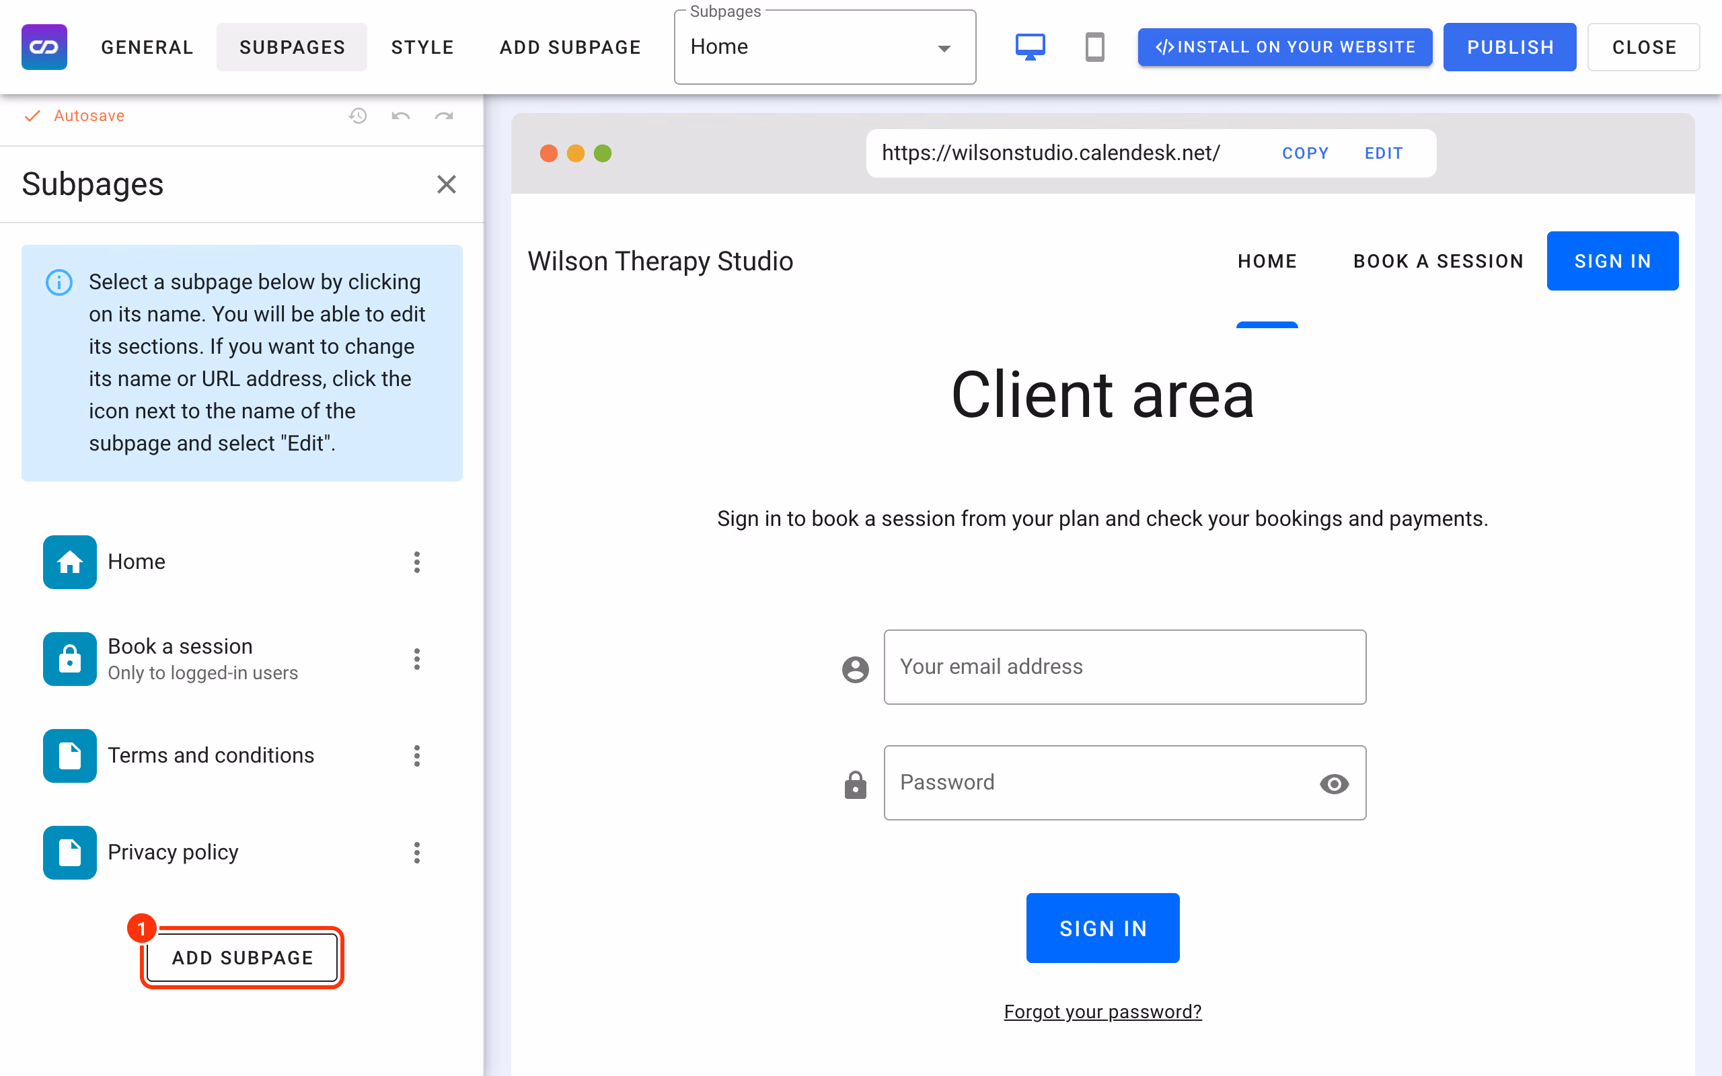Select Terms and conditions subpage name
Viewport: 1722px width, 1076px height.
point(211,756)
